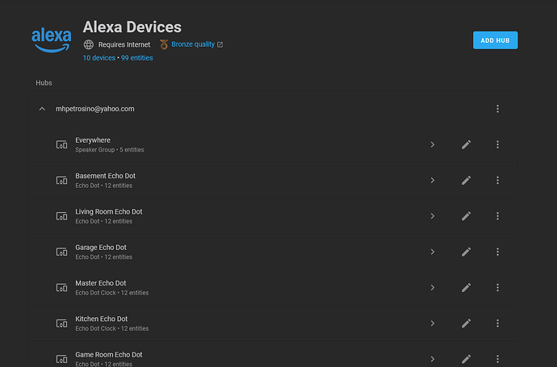Image resolution: width=557 pixels, height=367 pixels.
Task: Click the Alexa Devices page title
Action: tap(132, 27)
